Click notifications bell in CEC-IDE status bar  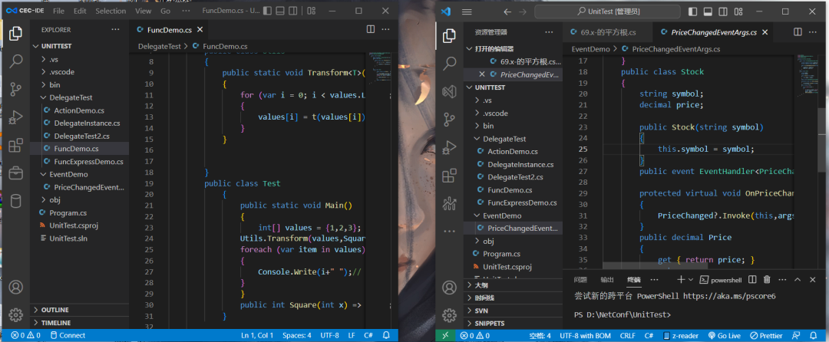386,335
